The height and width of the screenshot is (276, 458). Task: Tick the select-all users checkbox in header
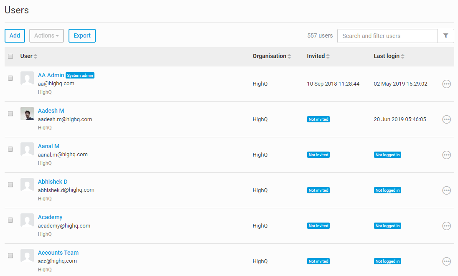pyautogui.click(x=10, y=56)
